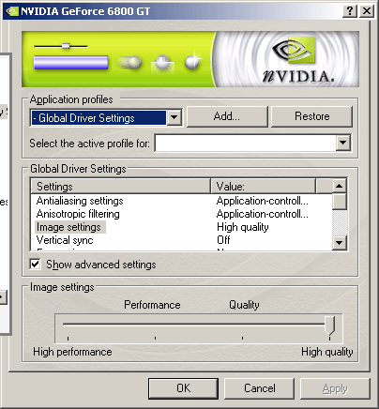Image resolution: width=379 pixels, height=409 pixels.
Task: Click the sparkling sphere icon in banner
Action: 193,60
